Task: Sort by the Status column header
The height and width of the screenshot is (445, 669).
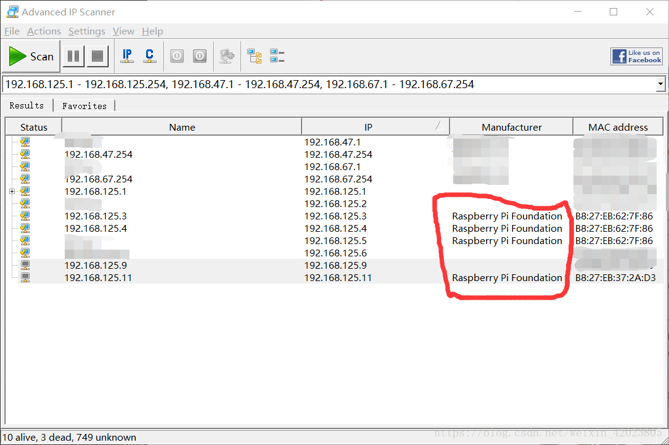Action: [x=34, y=127]
